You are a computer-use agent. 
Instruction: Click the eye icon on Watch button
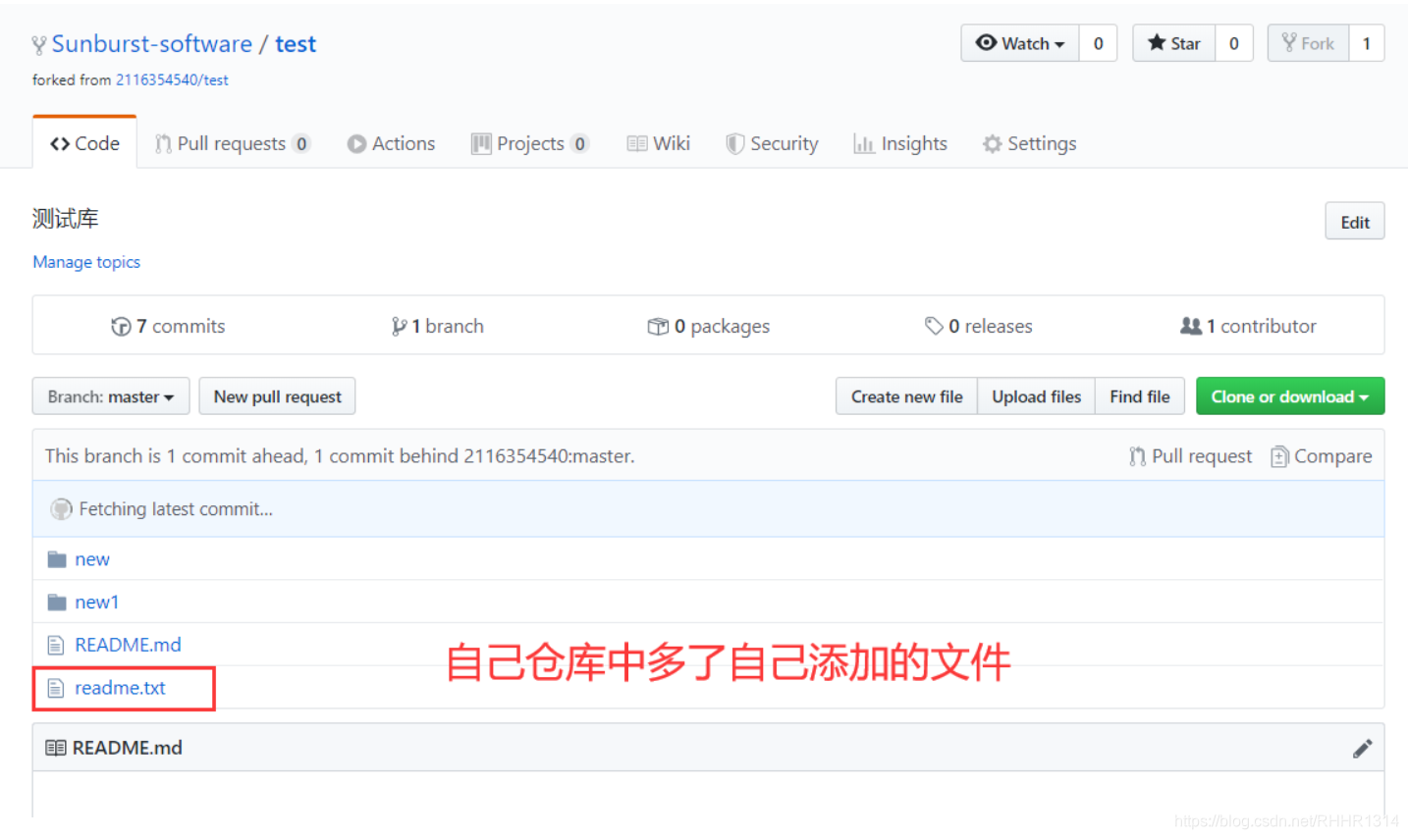click(x=986, y=42)
